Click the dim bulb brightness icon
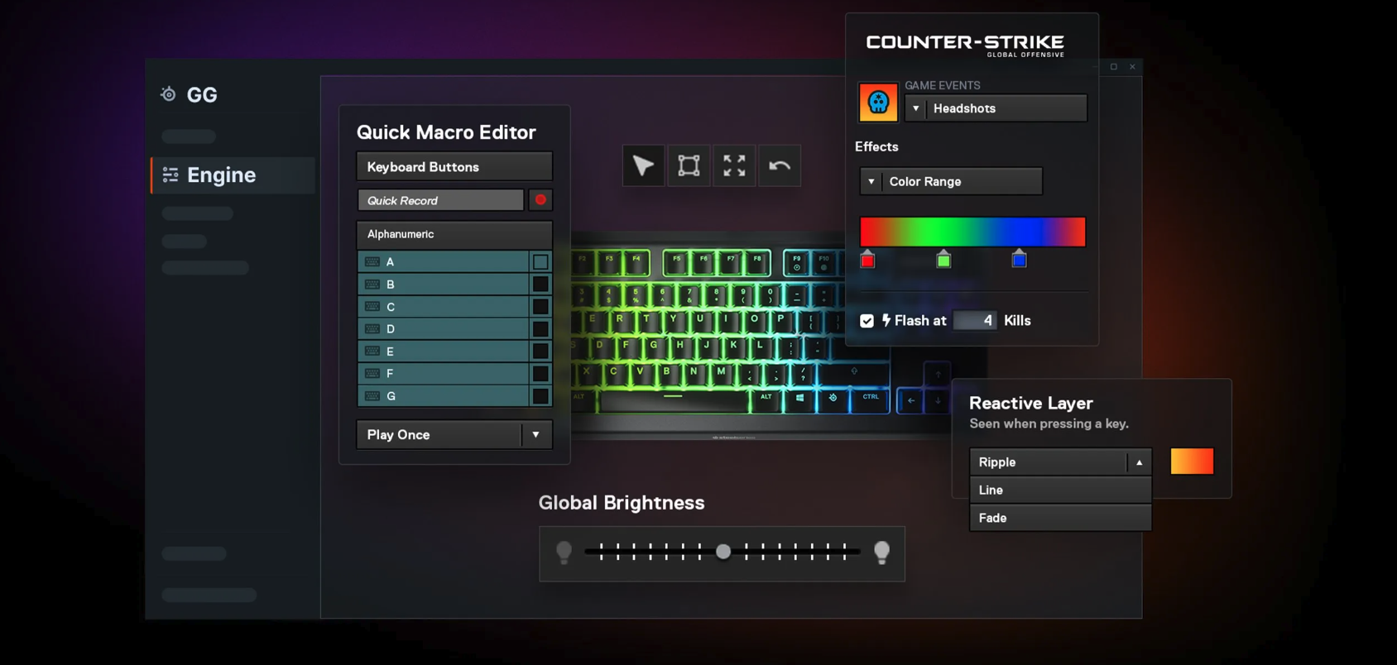This screenshot has height=665, width=1397. coord(564,553)
